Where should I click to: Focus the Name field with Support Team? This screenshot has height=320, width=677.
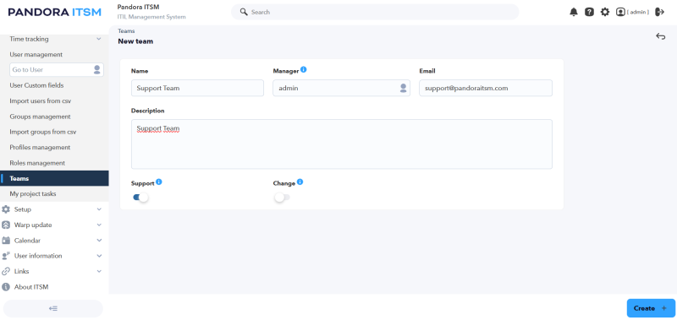(197, 88)
